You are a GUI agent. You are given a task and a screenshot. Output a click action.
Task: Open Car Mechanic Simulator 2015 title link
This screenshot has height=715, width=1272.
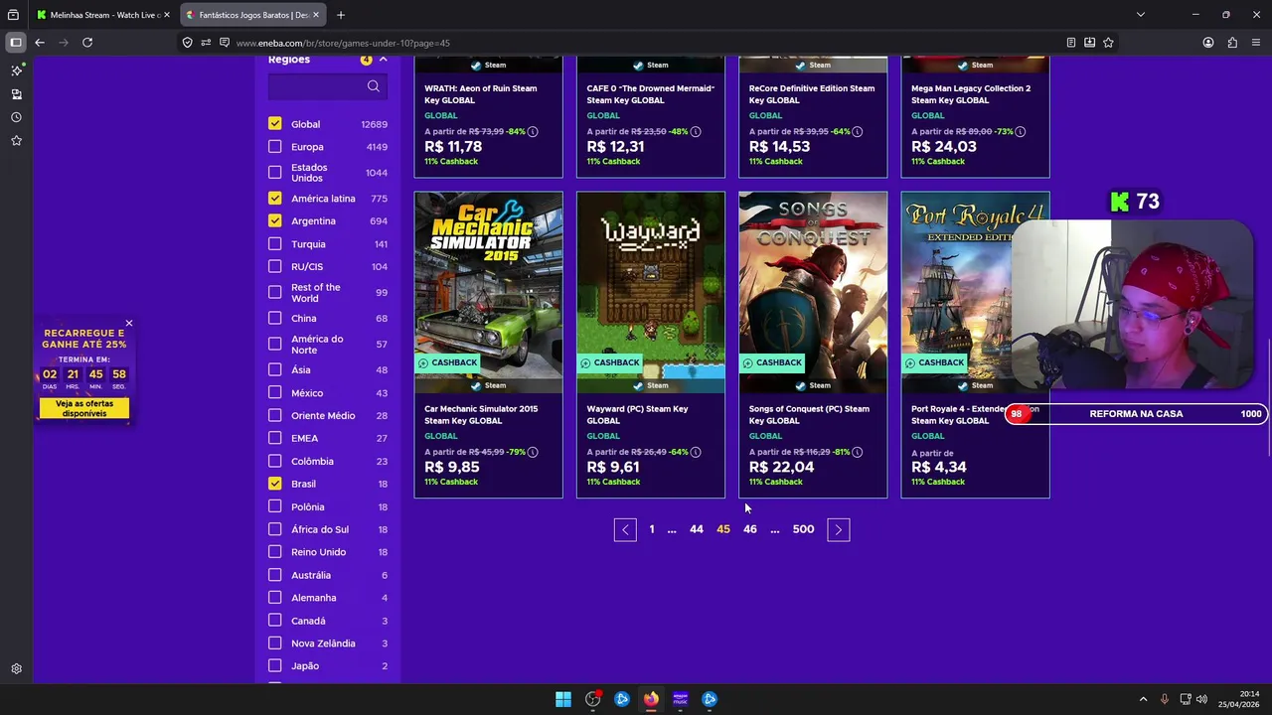tap(481, 414)
